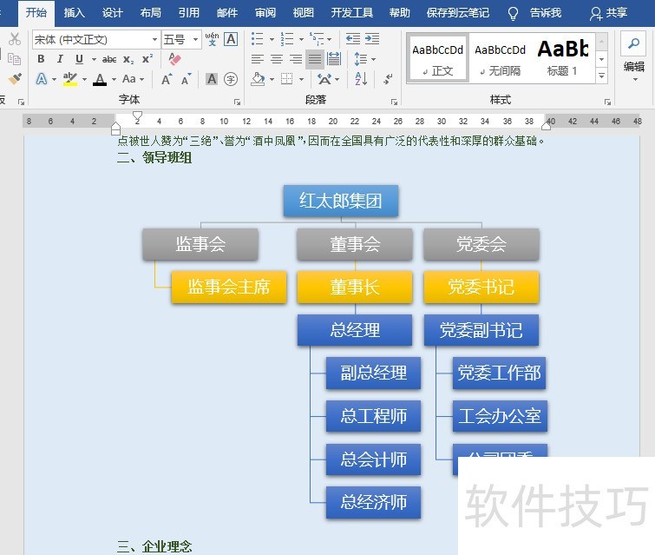Open the Change Case Aa dropdown
Image resolution: width=655 pixels, height=555 pixels.
click(x=134, y=79)
